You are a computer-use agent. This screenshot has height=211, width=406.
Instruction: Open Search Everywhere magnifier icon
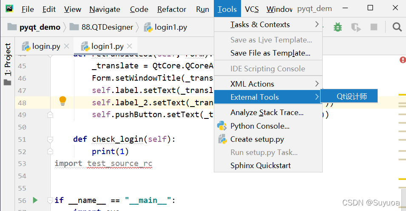pos(397,27)
